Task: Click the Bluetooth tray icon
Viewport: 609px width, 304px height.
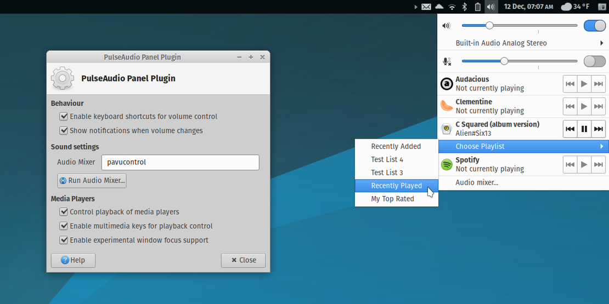Action: point(465,7)
